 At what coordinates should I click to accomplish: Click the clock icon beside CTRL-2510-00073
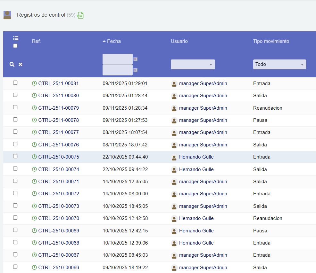point(34,206)
